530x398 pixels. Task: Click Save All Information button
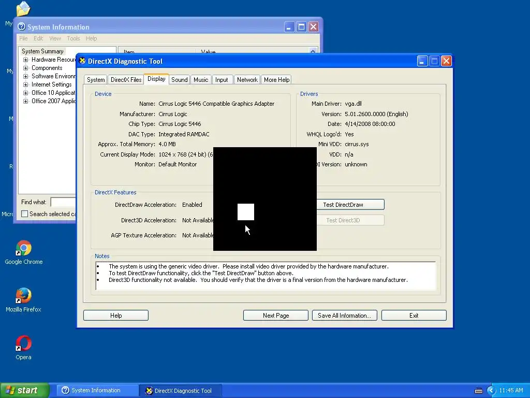click(344, 316)
